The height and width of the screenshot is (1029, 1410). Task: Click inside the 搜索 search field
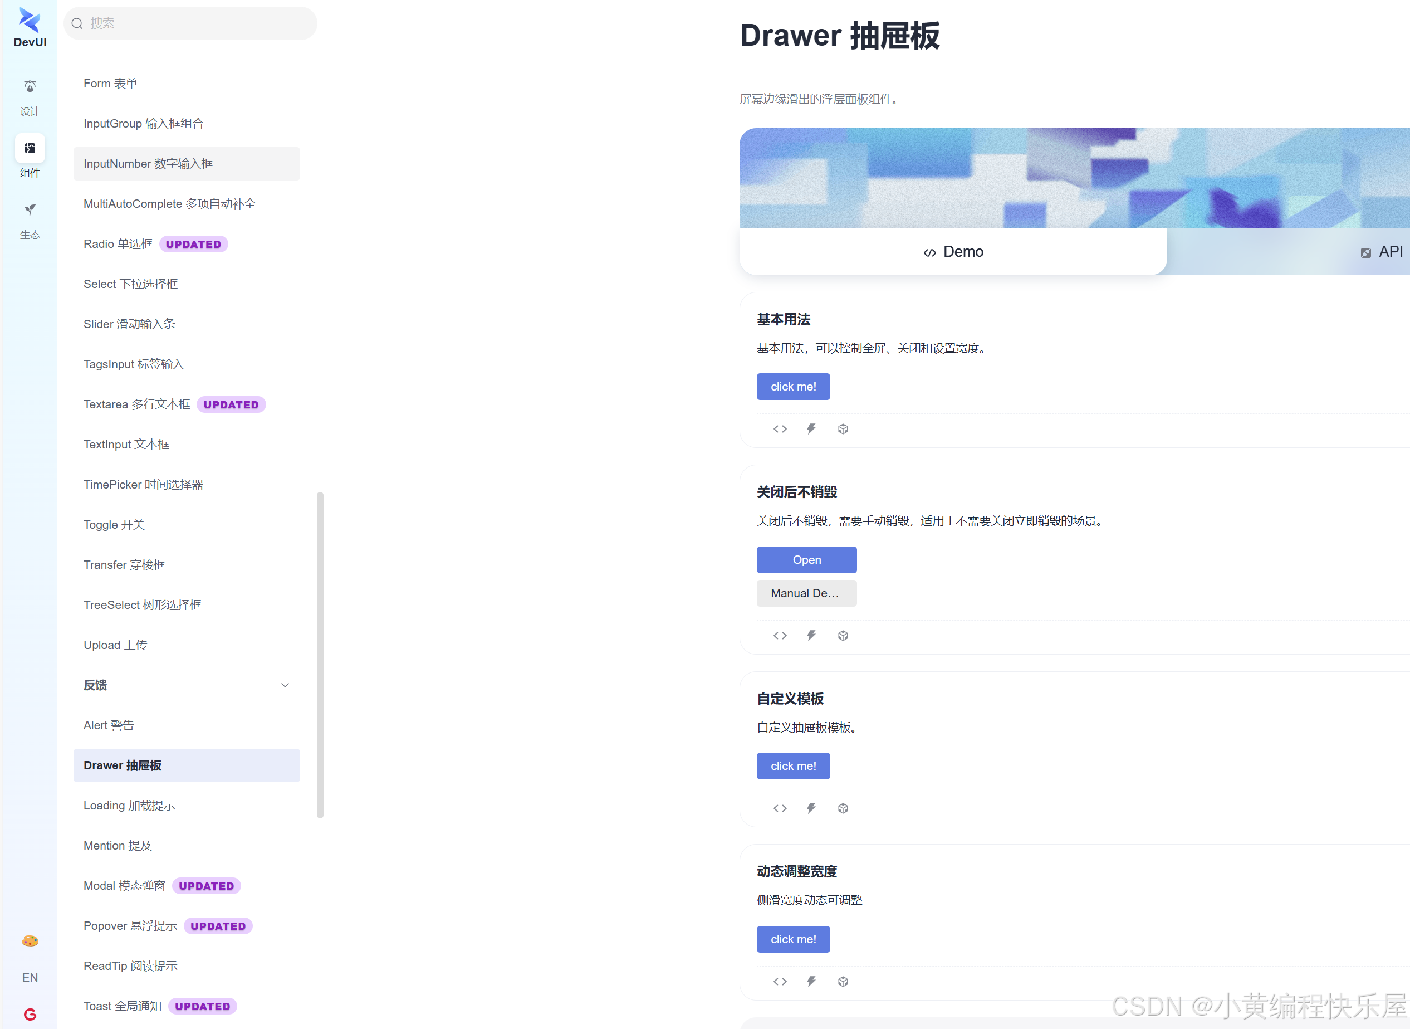(x=187, y=23)
